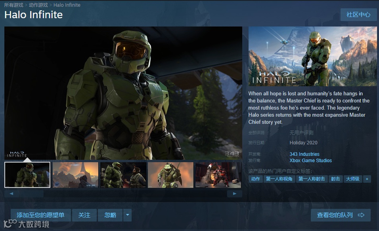This screenshot has height=231, width=379.
Task: Click the 开发商 label
Action: pos(255,154)
